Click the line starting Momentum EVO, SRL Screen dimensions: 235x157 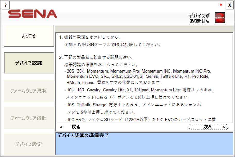tap(138, 76)
